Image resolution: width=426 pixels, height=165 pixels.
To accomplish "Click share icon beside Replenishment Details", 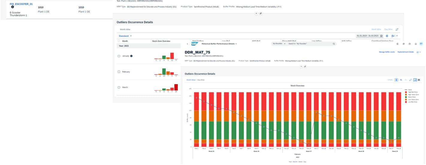I will coord(417,52).
